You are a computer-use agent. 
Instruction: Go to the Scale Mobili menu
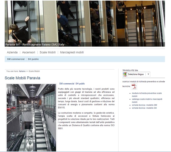tap(48, 52)
